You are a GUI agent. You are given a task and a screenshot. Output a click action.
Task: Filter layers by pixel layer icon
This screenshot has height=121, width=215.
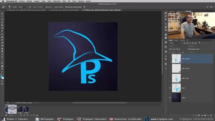tap(184, 43)
